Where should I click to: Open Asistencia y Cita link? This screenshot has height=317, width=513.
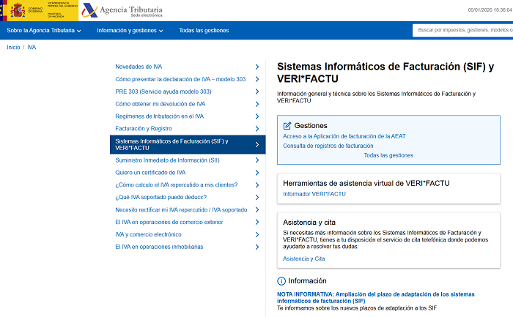pos(304,259)
